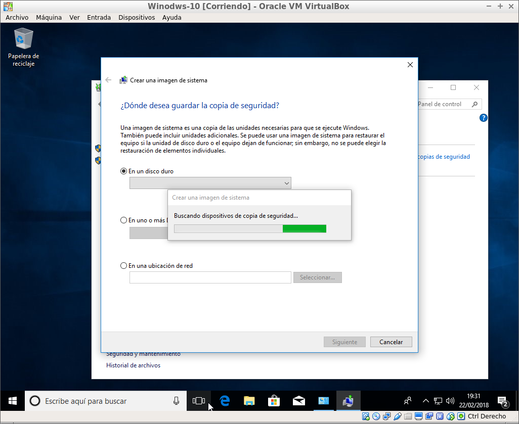Click the back arrow in the wizard
This screenshot has height=424, width=519.
tap(108, 80)
